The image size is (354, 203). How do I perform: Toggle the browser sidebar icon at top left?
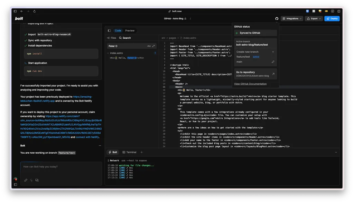[x=15, y=11]
